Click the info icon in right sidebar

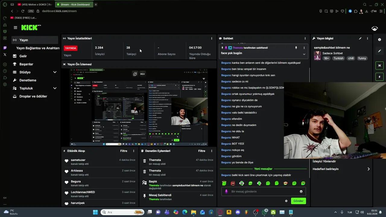379,40
